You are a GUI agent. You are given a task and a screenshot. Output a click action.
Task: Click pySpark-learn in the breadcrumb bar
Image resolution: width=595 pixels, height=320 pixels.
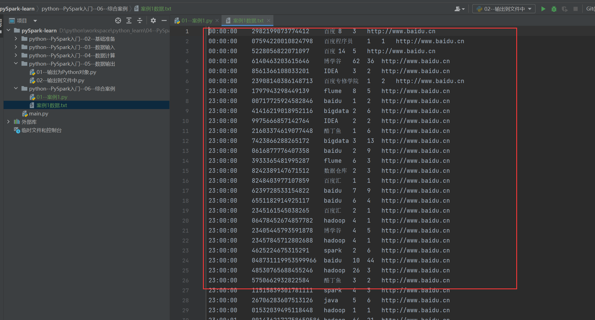coord(17,9)
